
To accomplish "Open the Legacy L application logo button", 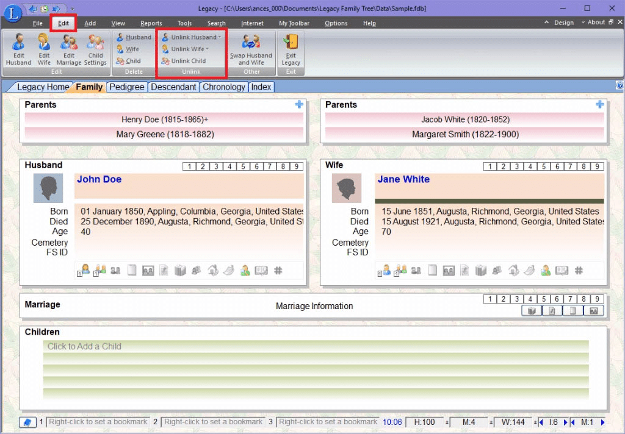I will (x=12, y=13).
